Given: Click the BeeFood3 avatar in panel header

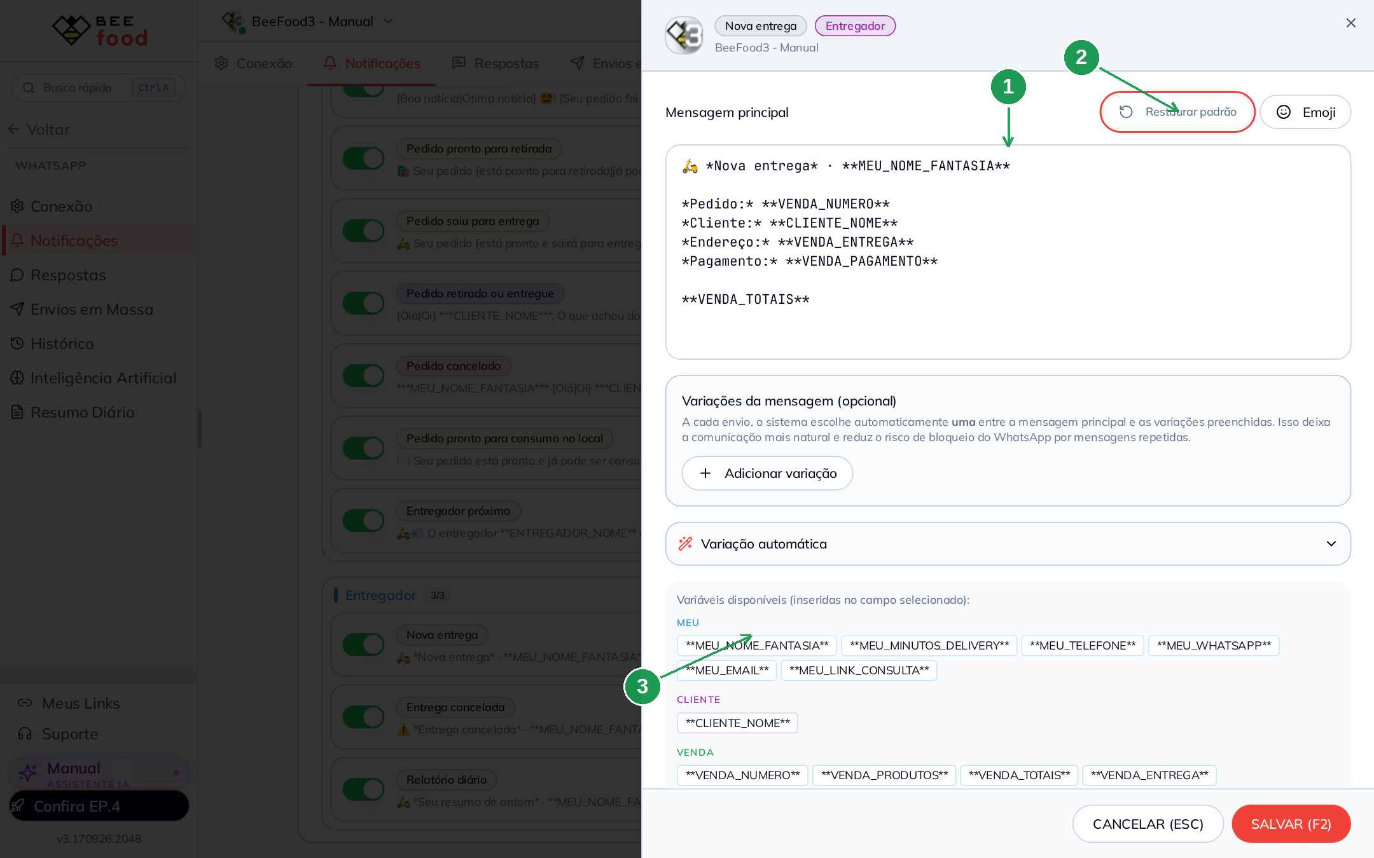Looking at the screenshot, I should 684,36.
